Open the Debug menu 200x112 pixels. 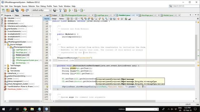point(43,6)
